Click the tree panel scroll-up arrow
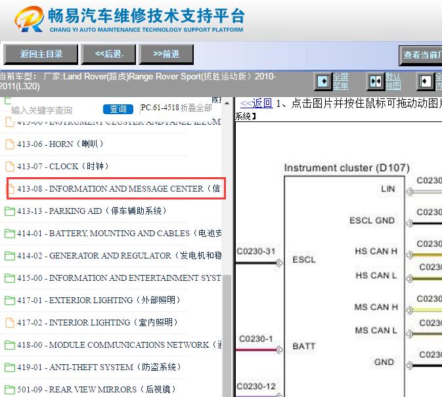 click(x=227, y=103)
